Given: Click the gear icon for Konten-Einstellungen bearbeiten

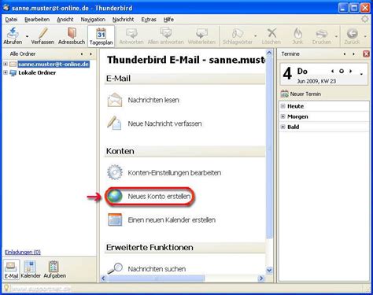Looking at the screenshot, I should point(115,172).
